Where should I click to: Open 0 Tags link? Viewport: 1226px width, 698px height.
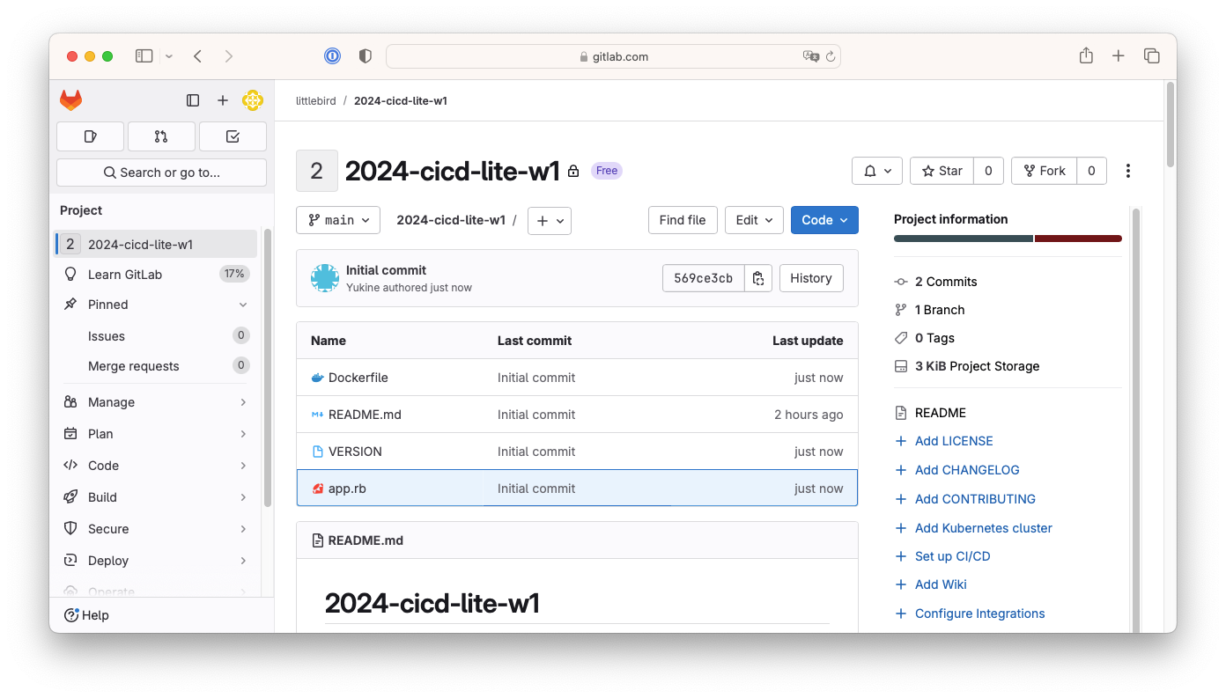coord(934,338)
